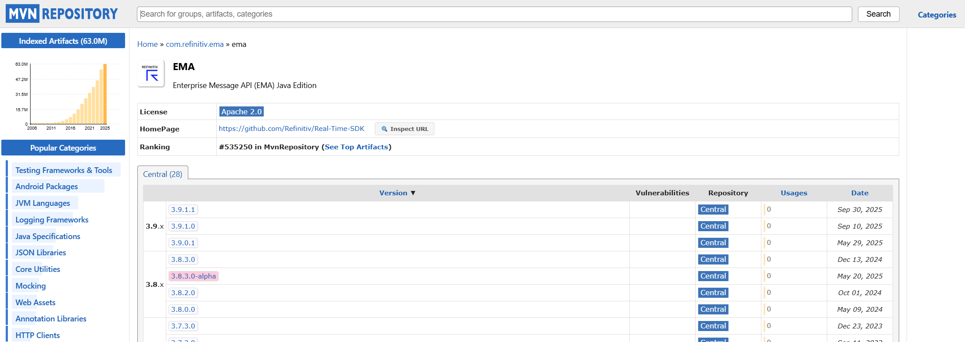
Task: Click Central badge for version 3.9.1.0
Action: click(x=713, y=226)
